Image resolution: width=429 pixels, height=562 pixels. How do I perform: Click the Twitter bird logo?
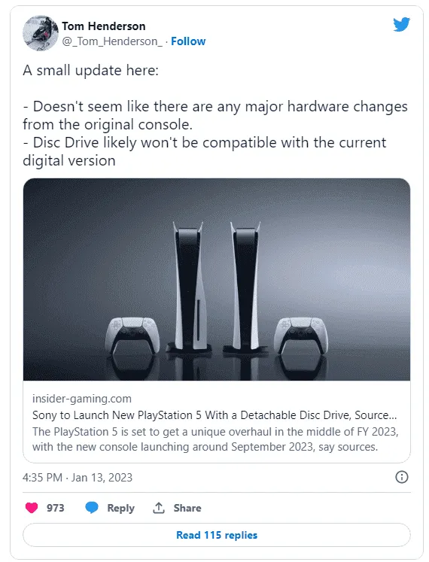click(x=401, y=24)
